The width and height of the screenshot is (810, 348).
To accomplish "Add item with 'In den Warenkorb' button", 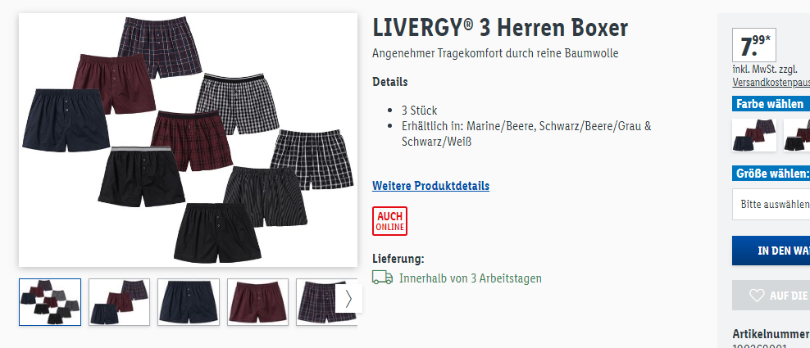I will [x=771, y=251].
